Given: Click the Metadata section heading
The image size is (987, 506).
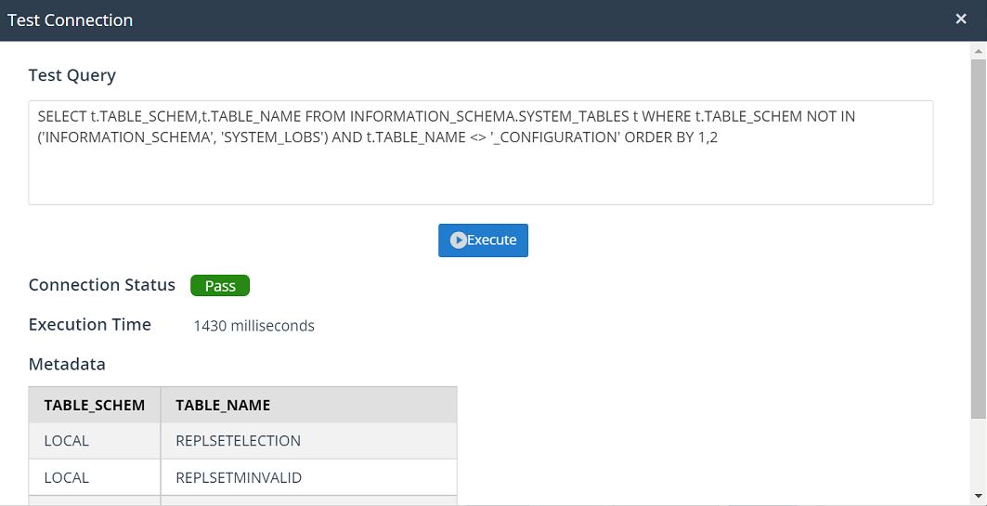Looking at the screenshot, I should (x=67, y=364).
